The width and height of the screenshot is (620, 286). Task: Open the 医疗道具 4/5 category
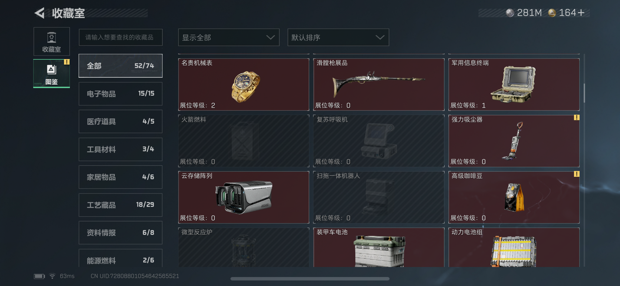point(120,121)
